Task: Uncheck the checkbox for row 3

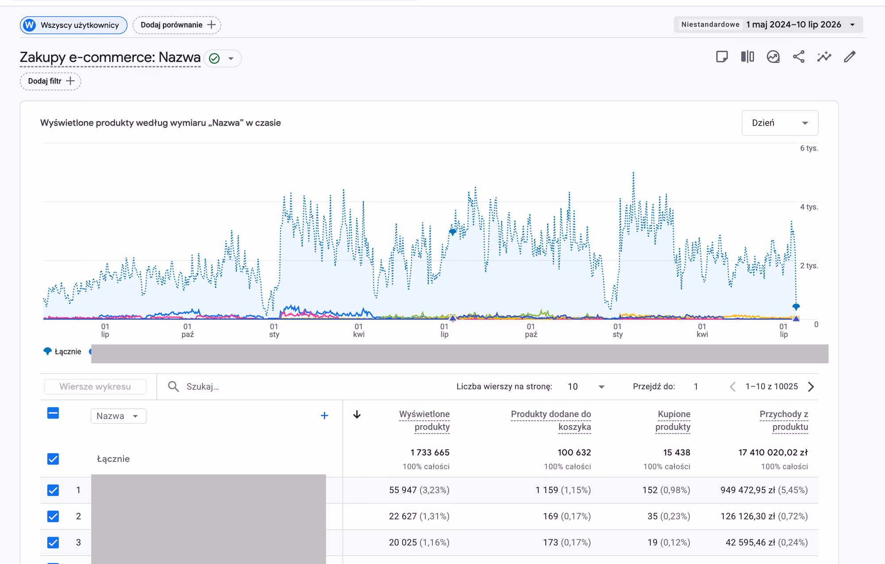Action: [53, 542]
